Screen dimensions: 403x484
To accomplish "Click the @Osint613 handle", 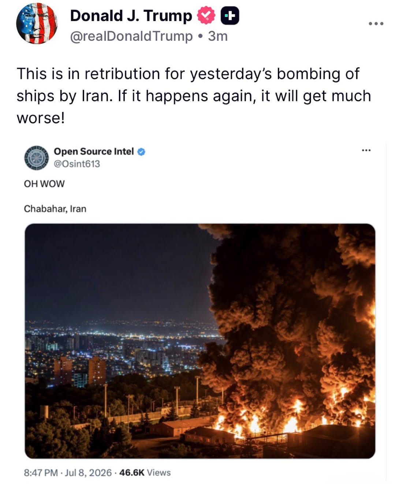I will pyautogui.click(x=77, y=164).
